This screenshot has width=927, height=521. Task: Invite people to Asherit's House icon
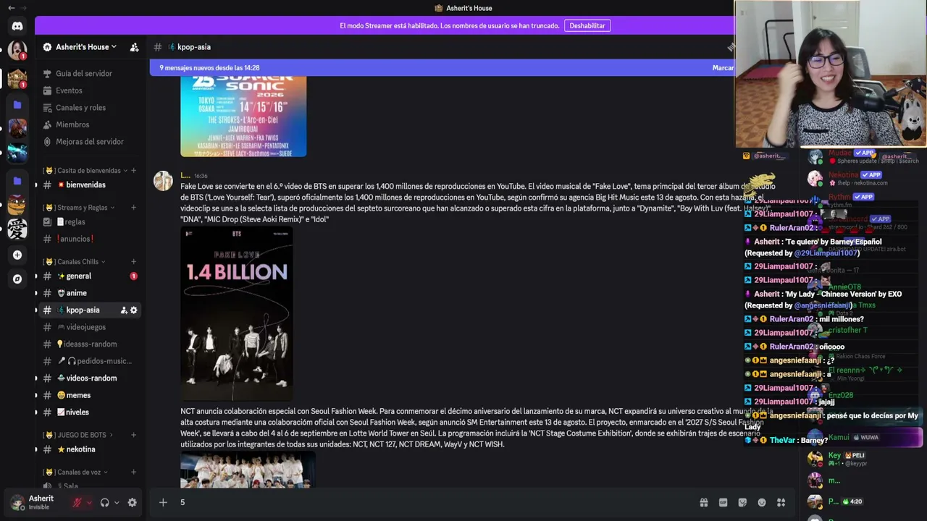[134, 47]
